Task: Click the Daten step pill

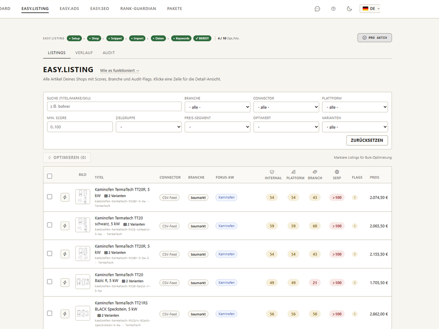Action: pyautogui.click(x=158, y=38)
